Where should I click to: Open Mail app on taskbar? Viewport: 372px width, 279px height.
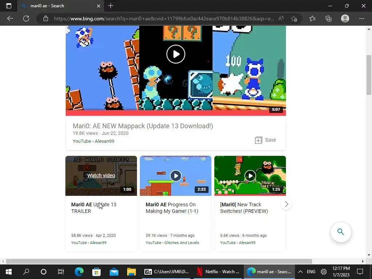click(x=114, y=272)
